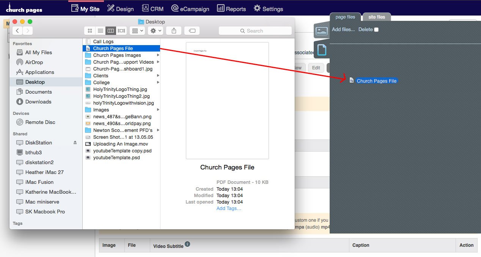
Task: Open the Finder arrange-by dropdown
Action: point(137,31)
